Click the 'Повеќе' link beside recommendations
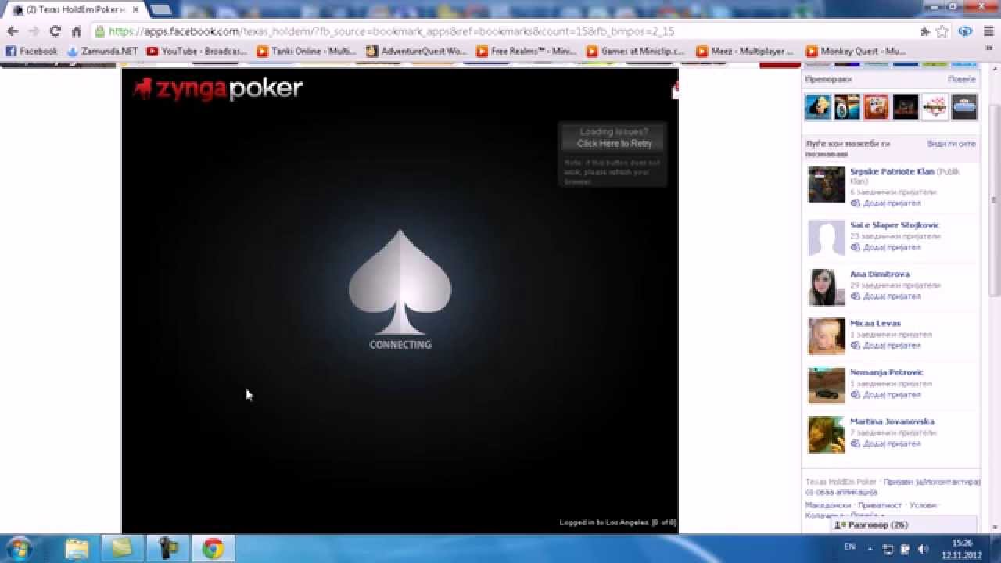This screenshot has width=1001, height=563. point(961,80)
